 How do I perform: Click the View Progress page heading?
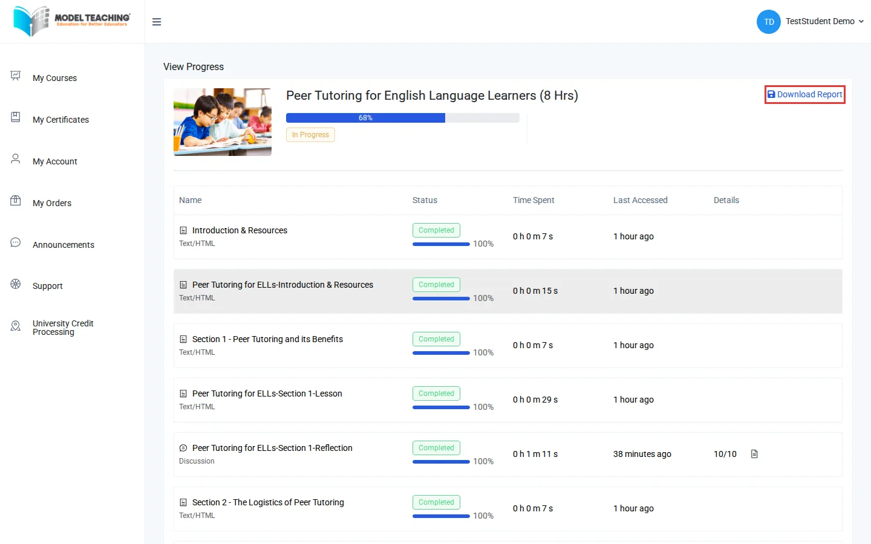point(194,66)
